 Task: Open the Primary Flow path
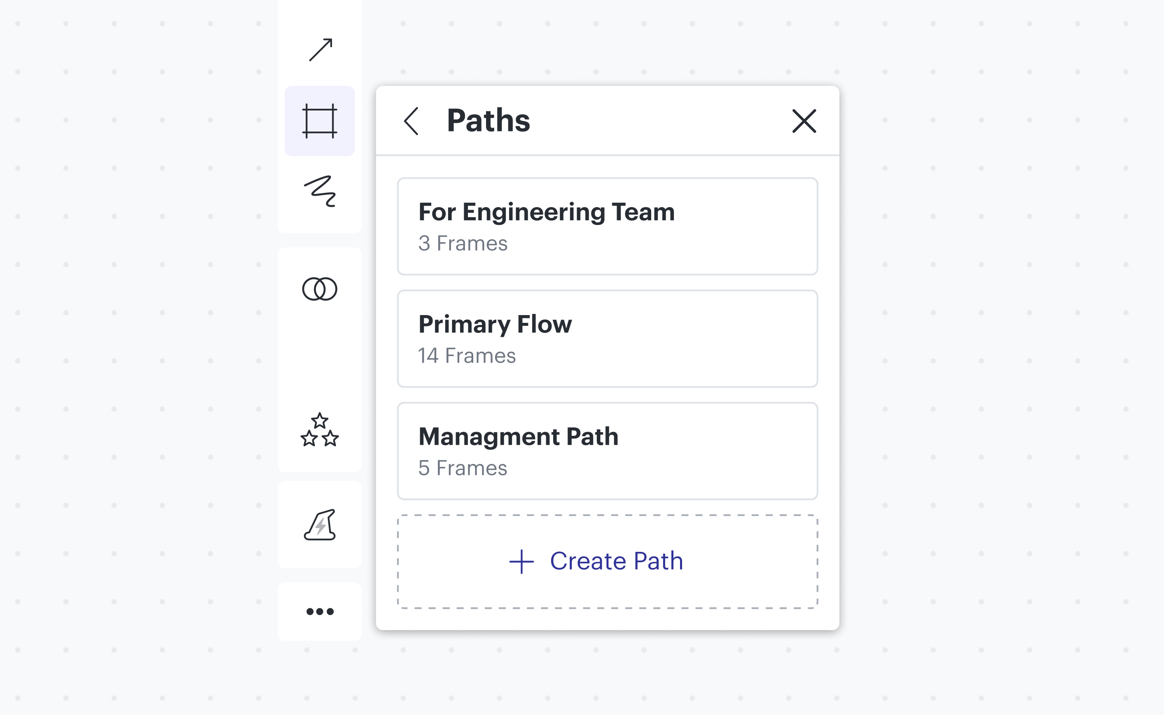[x=607, y=339]
